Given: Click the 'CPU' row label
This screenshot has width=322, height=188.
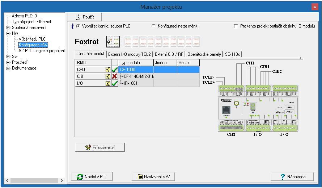Looking at the screenshot, I should point(81,70).
